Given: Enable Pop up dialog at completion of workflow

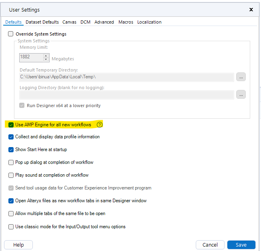Looking at the screenshot, I should 11,162.
